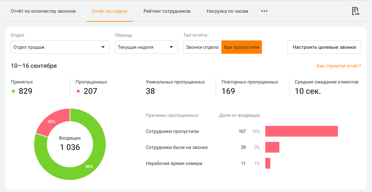Open 'Отчёт по количеству звонков' tab
The image size is (372, 192).
[x=43, y=11]
